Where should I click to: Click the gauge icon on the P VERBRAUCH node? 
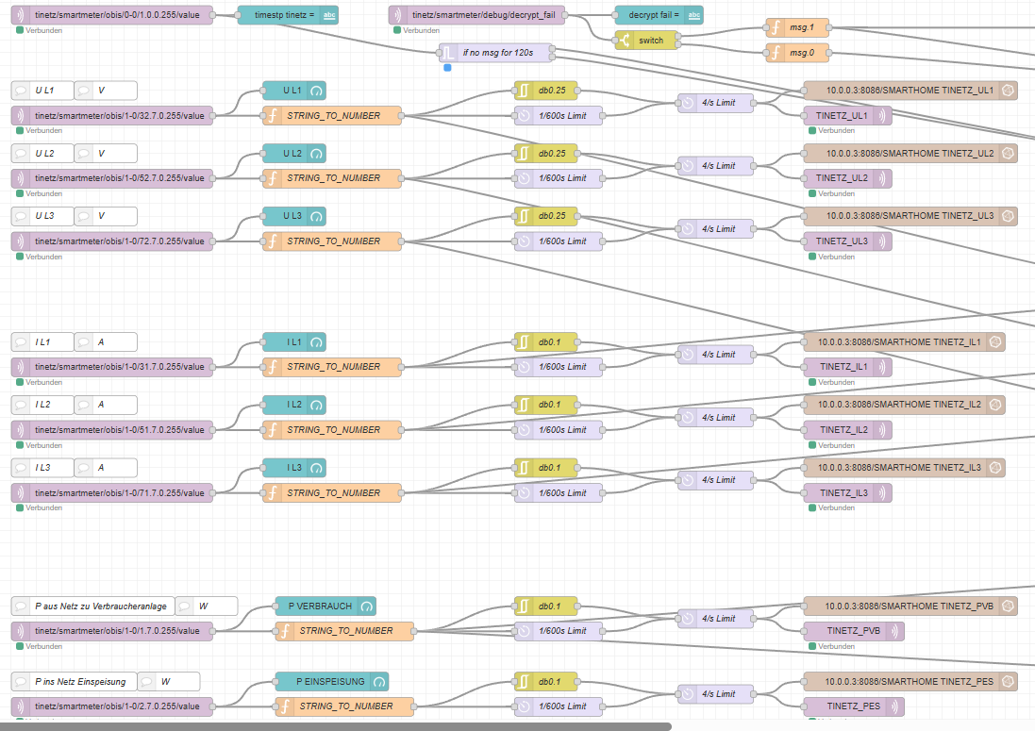(x=368, y=606)
